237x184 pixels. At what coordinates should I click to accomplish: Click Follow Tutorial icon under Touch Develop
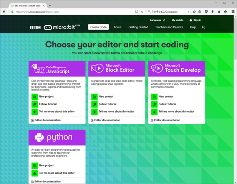(154, 104)
